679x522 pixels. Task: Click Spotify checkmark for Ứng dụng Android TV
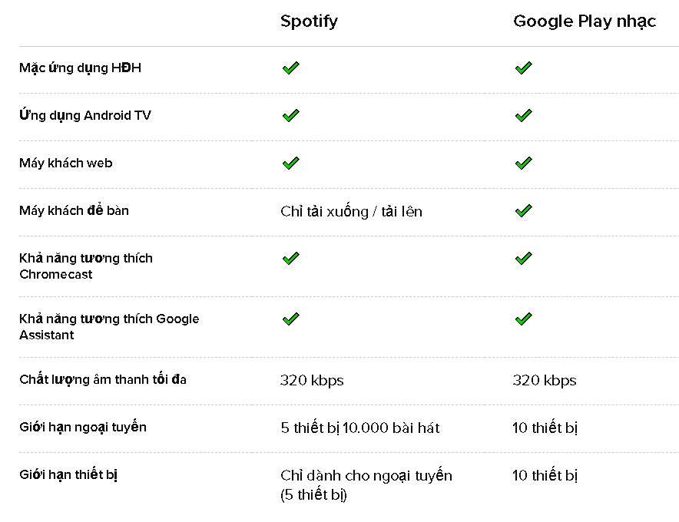click(x=290, y=116)
